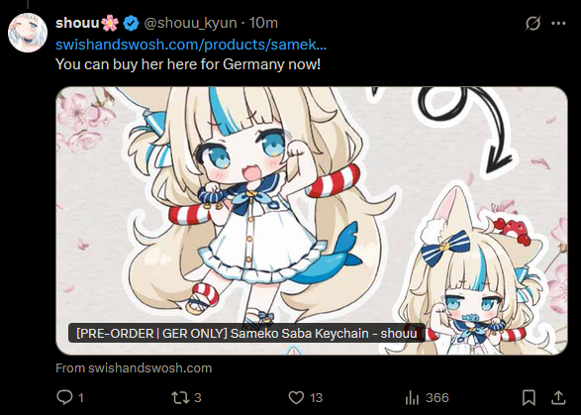
Task: Bookmark this post
Action: point(529,397)
